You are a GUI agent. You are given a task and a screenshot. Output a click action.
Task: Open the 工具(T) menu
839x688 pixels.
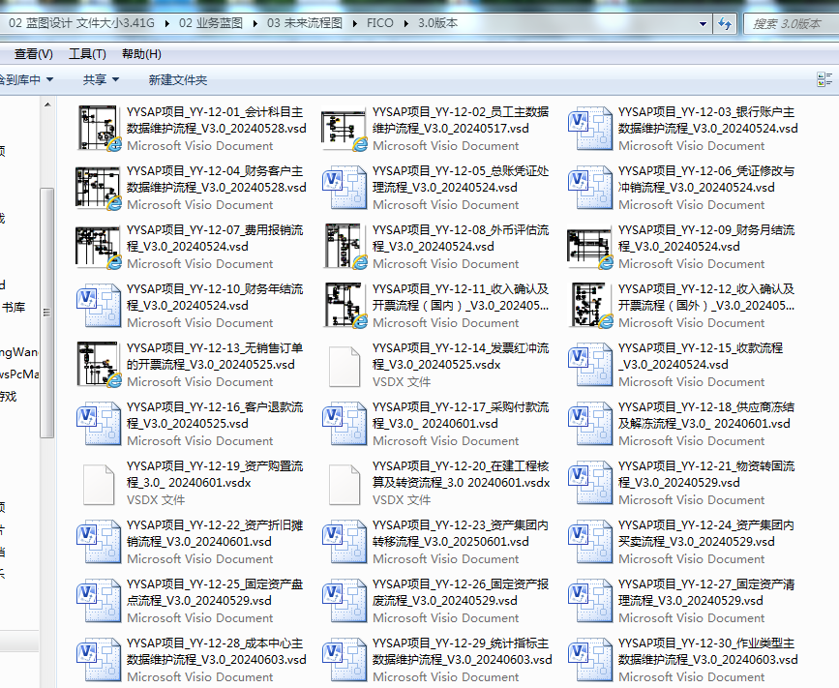pos(87,54)
